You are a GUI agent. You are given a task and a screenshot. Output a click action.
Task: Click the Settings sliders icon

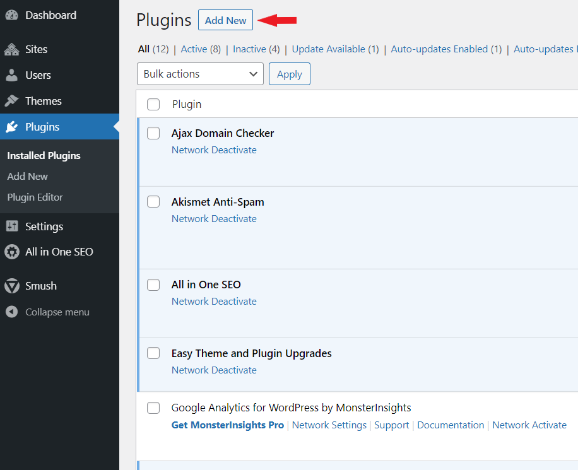tap(12, 226)
